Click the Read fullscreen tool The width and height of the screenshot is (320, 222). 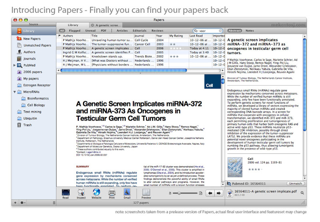(66, 194)
